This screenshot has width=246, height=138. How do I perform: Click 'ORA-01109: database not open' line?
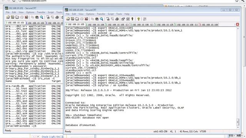click(87, 118)
